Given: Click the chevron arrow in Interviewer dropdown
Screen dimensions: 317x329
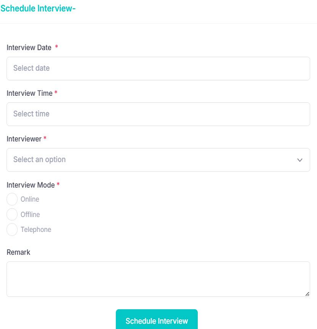Looking at the screenshot, I should click(x=300, y=160).
